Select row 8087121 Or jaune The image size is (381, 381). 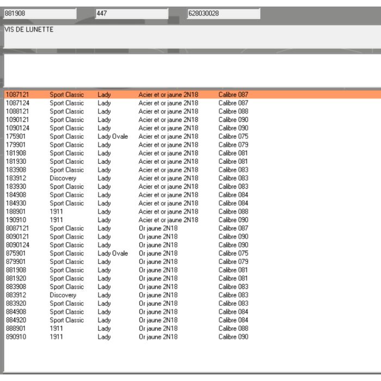[193, 228]
